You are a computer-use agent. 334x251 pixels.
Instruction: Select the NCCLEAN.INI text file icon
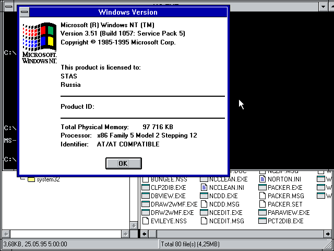[204, 188]
